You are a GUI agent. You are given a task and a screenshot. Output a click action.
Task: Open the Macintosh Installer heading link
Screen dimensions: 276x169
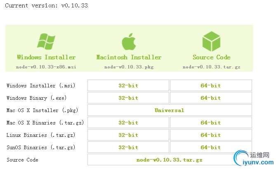click(x=129, y=57)
